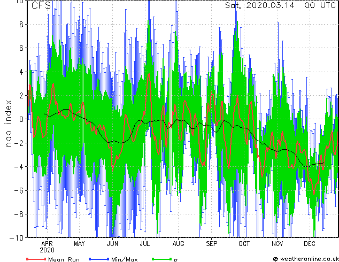Click the y-axis tick label 4

[21, 72]
